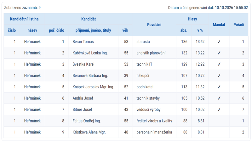Screen dimensions: 252x142
Task: Click the occupation 'nákupčí'
Action: click(143, 75)
